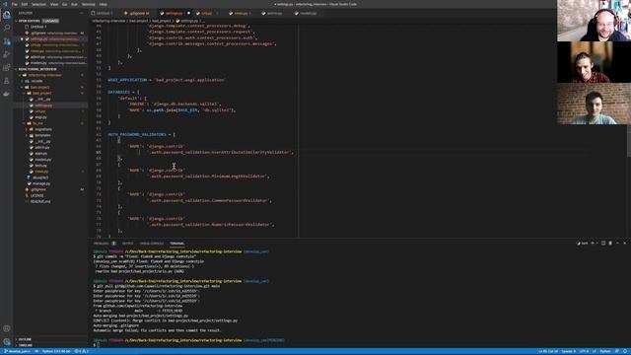
Task: Open the Search view in activity bar
Action: (x=7, y=28)
